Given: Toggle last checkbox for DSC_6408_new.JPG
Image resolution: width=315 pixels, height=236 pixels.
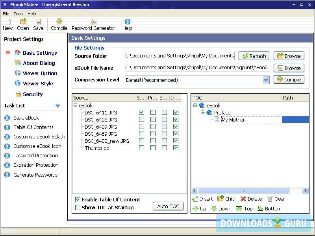Looking at the screenshot, I should (176, 141).
